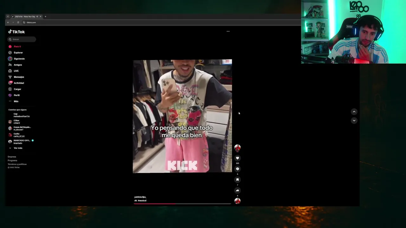The width and height of the screenshot is (406, 228).
Task: Open Términos y políticas link
Action: click(17, 164)
